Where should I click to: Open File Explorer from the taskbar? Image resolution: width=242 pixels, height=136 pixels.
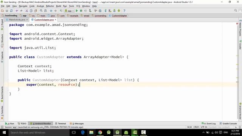[x=92, y=133]
